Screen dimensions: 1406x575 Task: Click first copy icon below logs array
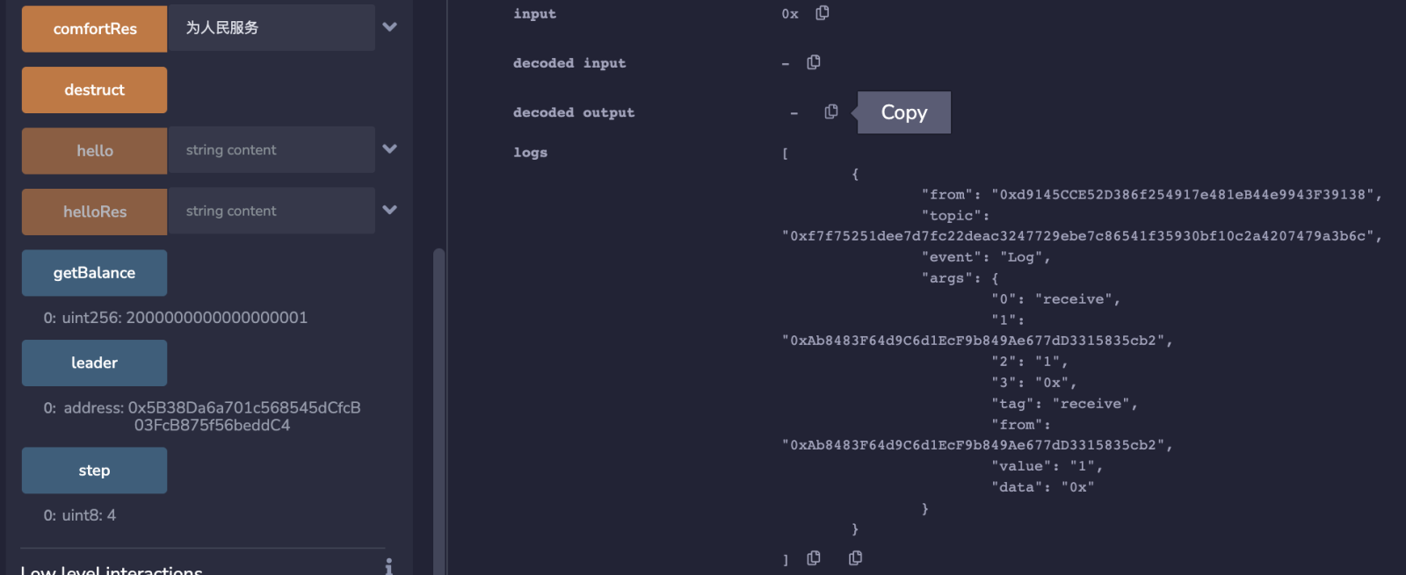coord(814,558)
